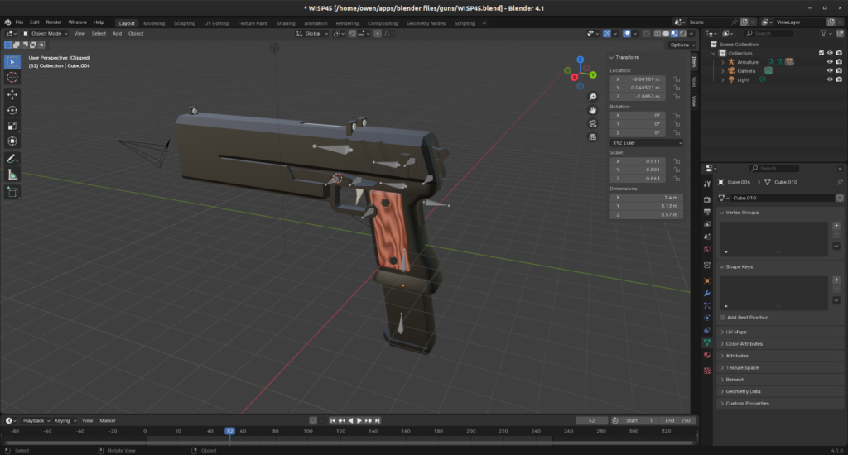Hide Light in viewport
Image resolution: width=848 pixels, height=455 pixels.
pyautogui.click(x=830, y=79)
